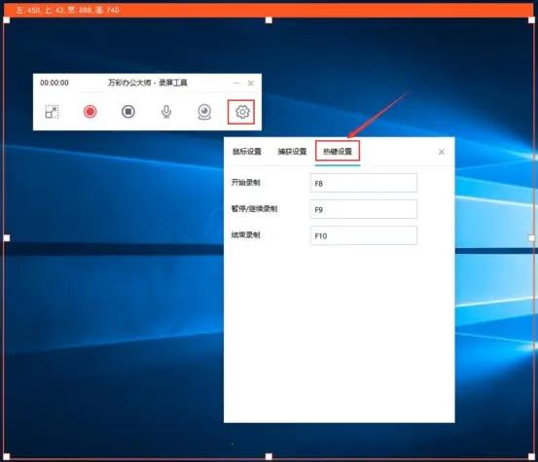
Task: Click the 开始录制 hotkey field showing F8
Action: click(x=364, y=183)
